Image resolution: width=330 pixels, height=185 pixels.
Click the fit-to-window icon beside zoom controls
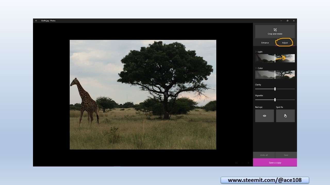click(236, 163)
